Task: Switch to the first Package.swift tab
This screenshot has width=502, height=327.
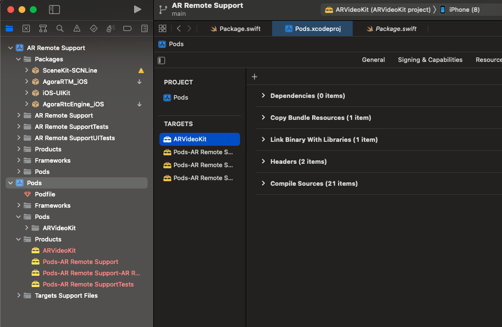Action: click(x=236, y=29)
